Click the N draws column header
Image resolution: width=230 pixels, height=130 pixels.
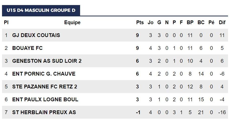tap(167, 22)
